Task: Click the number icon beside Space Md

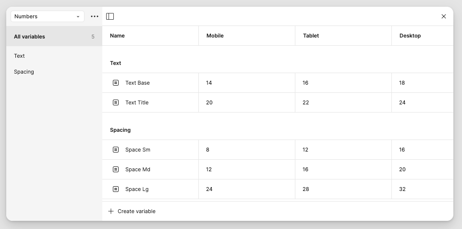Action: pyautogui.click(x=116, y=169)
